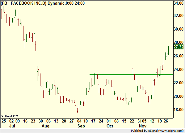Screen dimensions: 185x133
Task: Click the date label 01 in October
Action: tap(108, 121)
